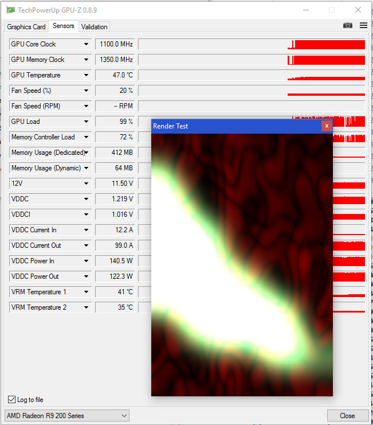Expand the 12V sensor dropdown
The image size is (373, 425).
point(86,183)
